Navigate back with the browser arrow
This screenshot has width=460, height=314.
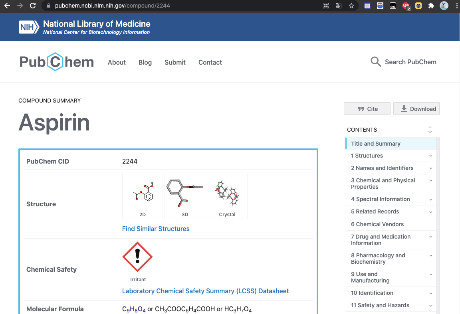[6, 6]
